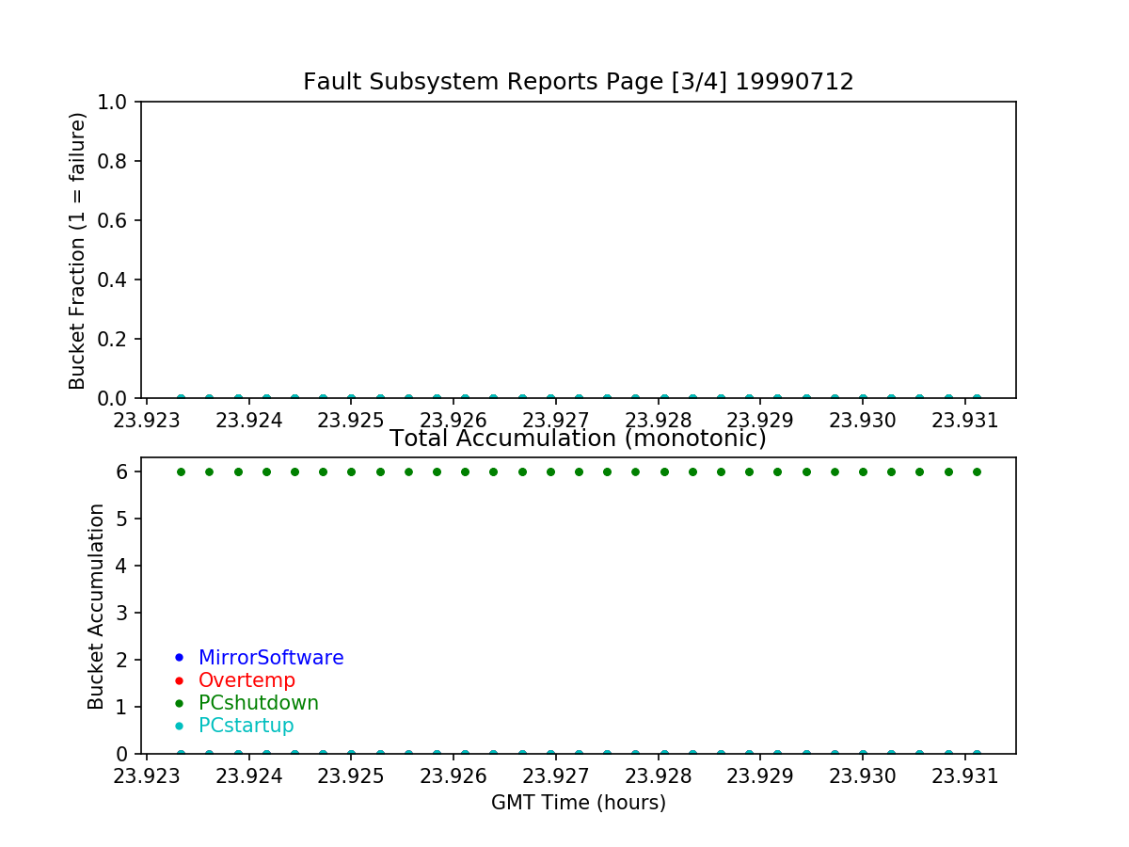1129x847 pixels.
Task: Click the Bucket Accumulation y-axis label
Action: pos(96,606)
